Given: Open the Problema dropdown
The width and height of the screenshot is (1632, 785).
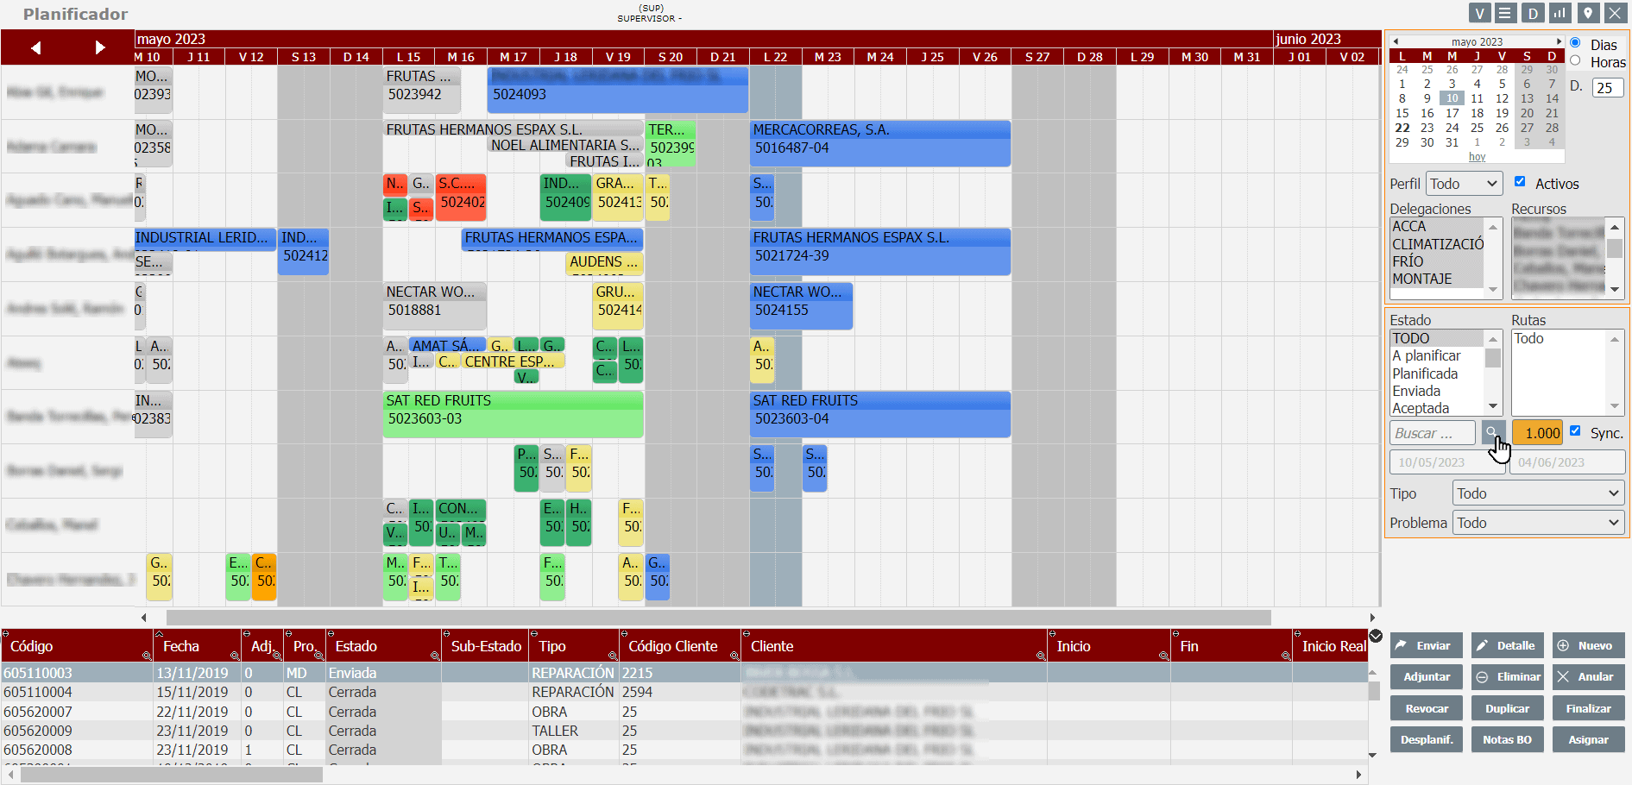Looking at the screenshot, I should 1539,523.
